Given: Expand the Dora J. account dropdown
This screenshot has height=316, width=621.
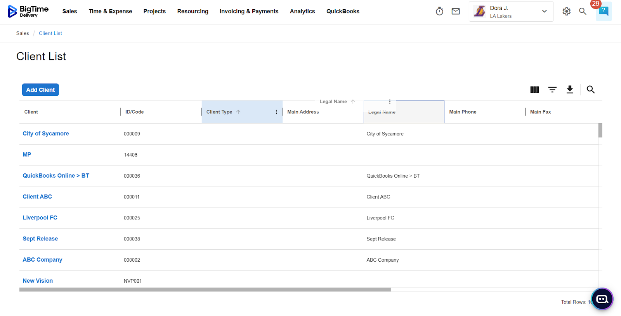Looking at the screenshot, I should tap(544, 11).
